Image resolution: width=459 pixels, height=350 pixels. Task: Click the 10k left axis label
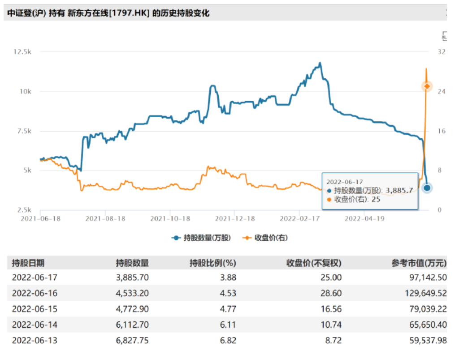click(25, 91)
